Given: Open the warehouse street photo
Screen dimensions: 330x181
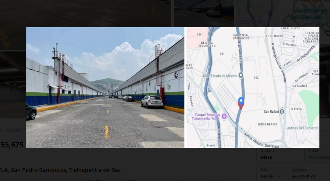Looking at the screenshot, I should tap(105, 87).
